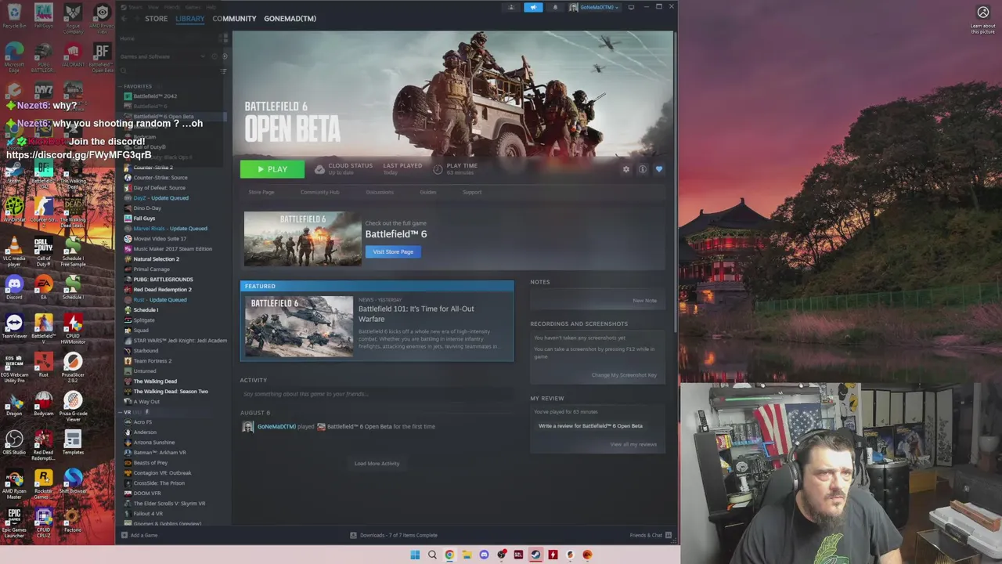This screenshot has height=564, width=1002.
Task: Click the Steam announcements megaphone icon
Action: pos(533,7)
